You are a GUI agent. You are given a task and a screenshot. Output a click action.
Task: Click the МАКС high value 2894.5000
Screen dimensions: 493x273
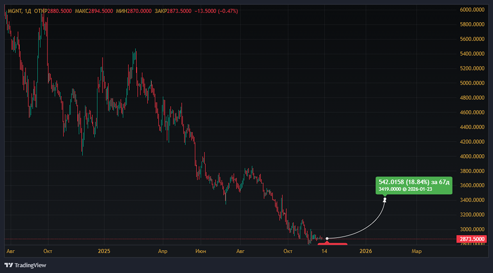tap(104, 11)
